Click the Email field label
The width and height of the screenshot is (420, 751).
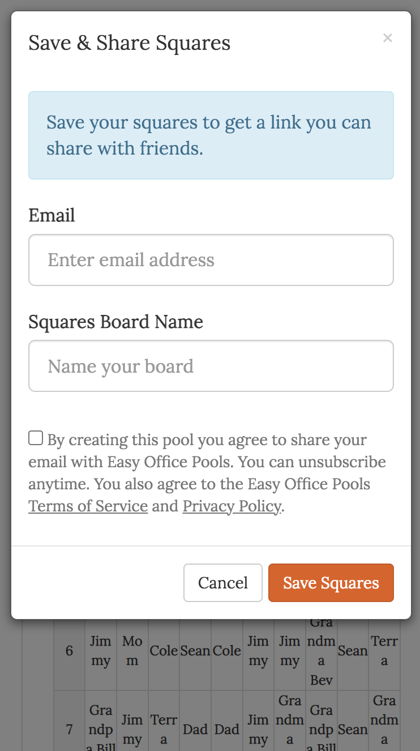(52, 215)
